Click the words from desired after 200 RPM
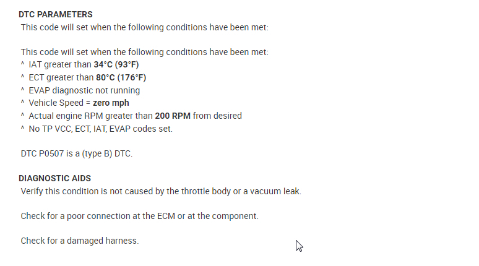This screenshot has width=479, height=266. (222, 116)
